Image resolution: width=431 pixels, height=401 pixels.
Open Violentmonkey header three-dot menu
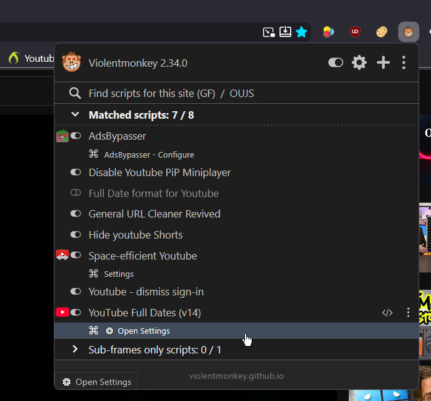(404, 62)
